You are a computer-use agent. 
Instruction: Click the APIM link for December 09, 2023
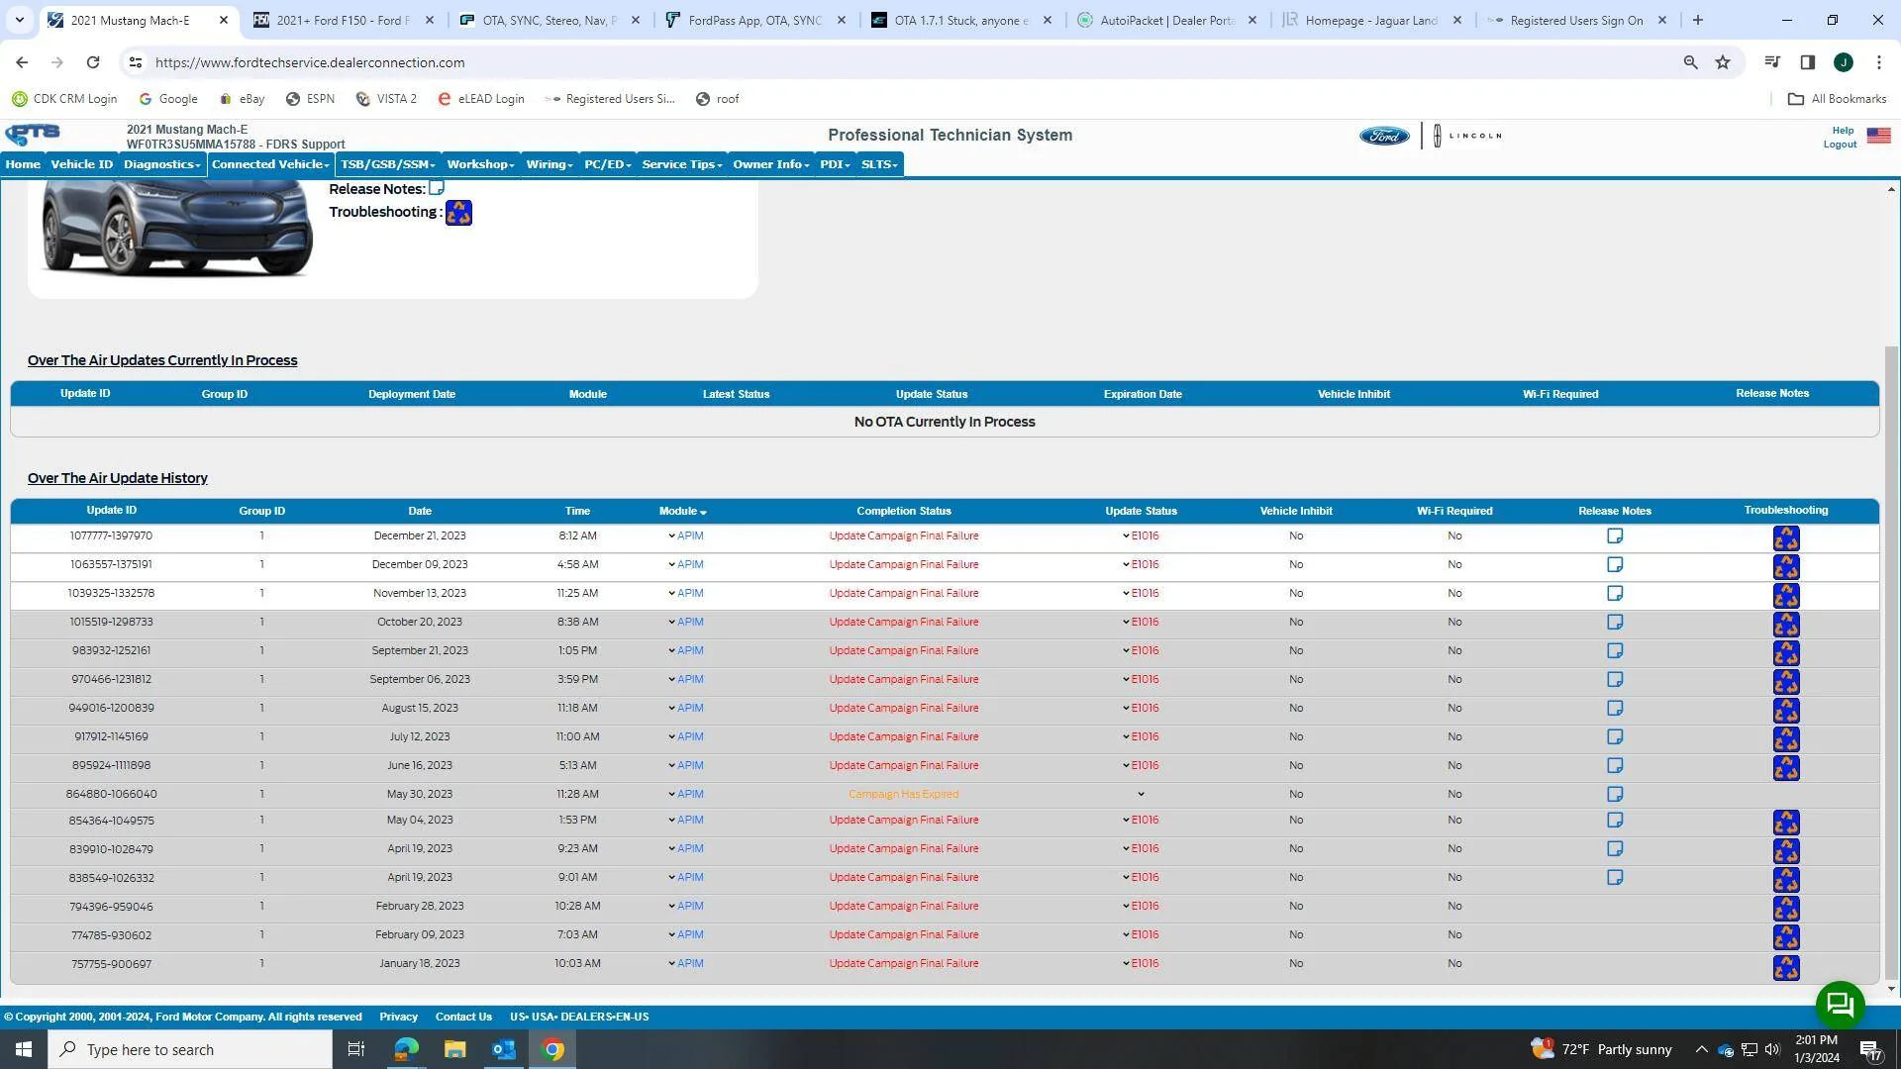tap(690, 565)
